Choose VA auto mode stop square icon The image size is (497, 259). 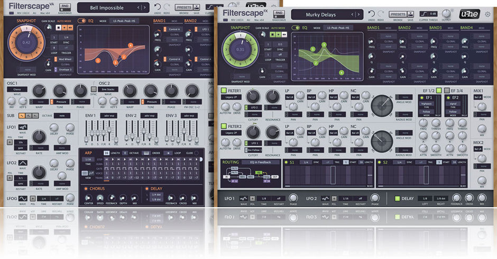pos(58,27)
